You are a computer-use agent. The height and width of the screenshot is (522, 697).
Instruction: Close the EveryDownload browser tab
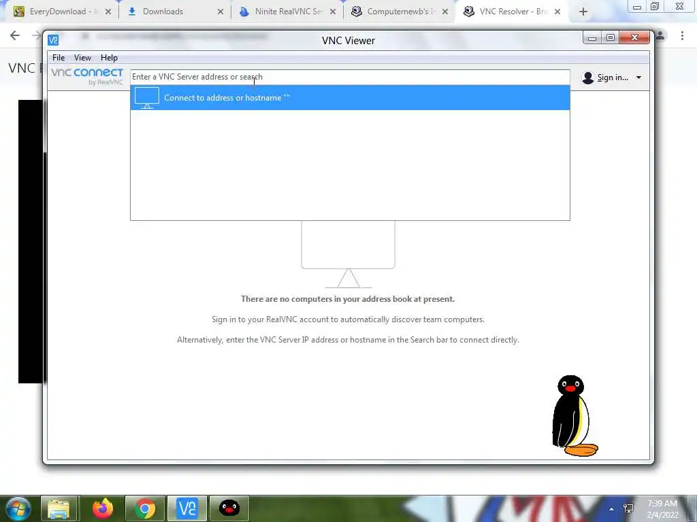108,12
